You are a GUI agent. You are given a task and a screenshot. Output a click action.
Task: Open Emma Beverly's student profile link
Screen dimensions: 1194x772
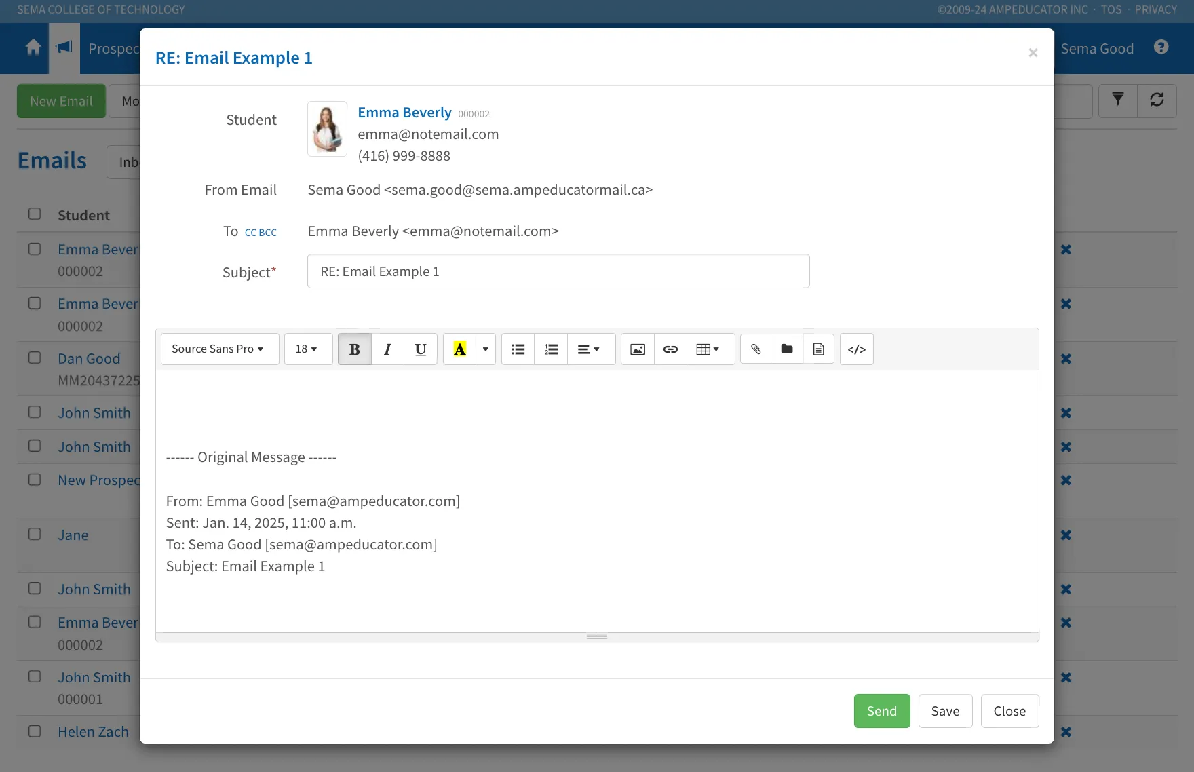(x=404, y=112)
